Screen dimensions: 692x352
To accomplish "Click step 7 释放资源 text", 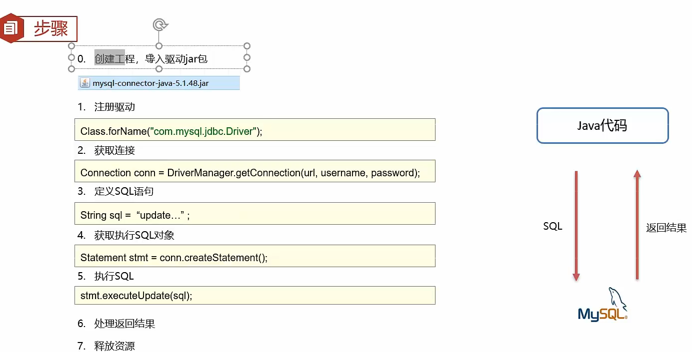I will 114,346.
